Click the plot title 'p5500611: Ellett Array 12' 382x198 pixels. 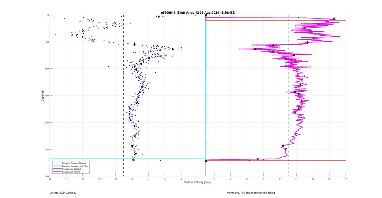[x=180, y=12]
